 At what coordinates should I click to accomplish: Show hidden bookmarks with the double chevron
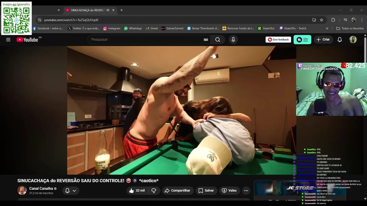pyautogui.click(x=327, y=28)
